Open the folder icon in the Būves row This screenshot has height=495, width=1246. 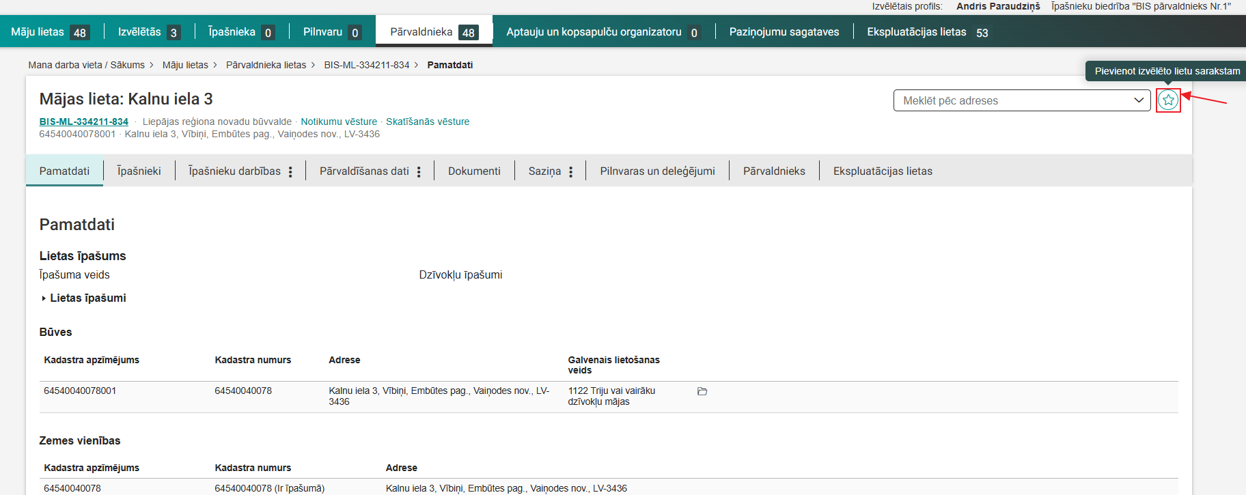702,391
